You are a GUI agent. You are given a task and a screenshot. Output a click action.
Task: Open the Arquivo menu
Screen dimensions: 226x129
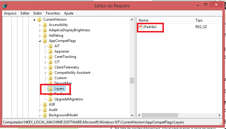coord(10,13)
